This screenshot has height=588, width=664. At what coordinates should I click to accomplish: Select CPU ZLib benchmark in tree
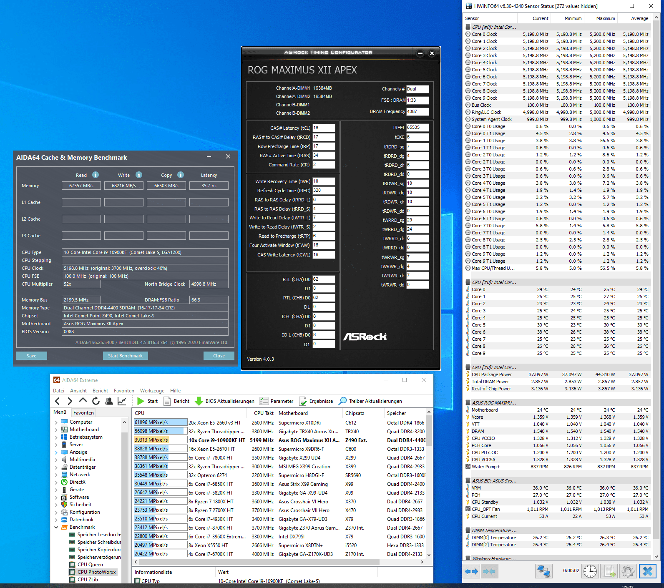click(x=88, y=580)
